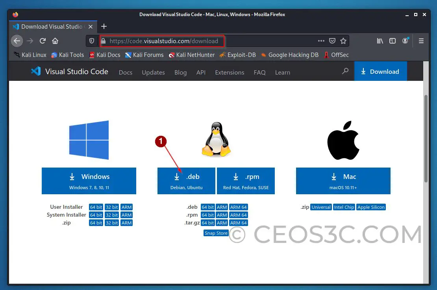
Task: Select Linux .deb ARM 64 link
Action: coord(238,207)
